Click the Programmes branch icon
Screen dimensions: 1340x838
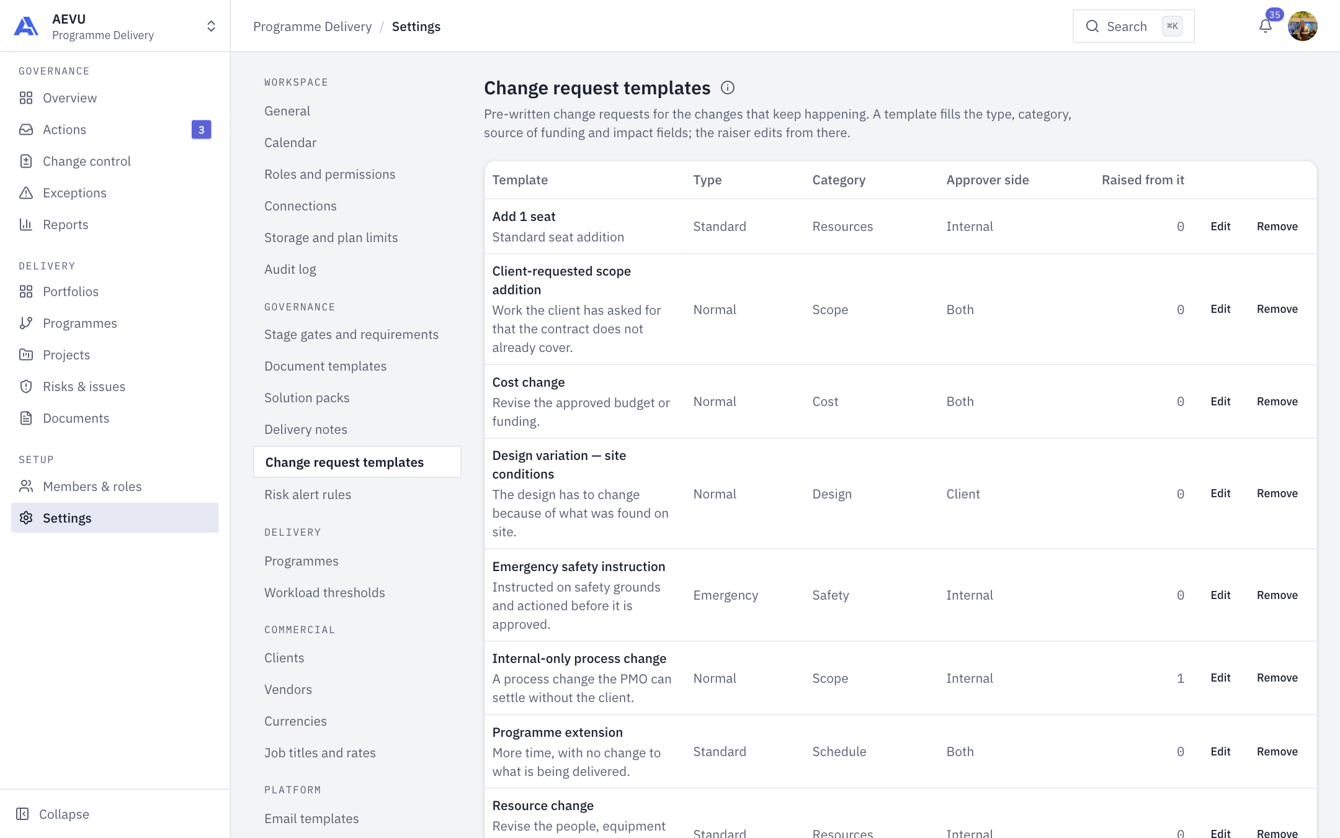[26, 323]
